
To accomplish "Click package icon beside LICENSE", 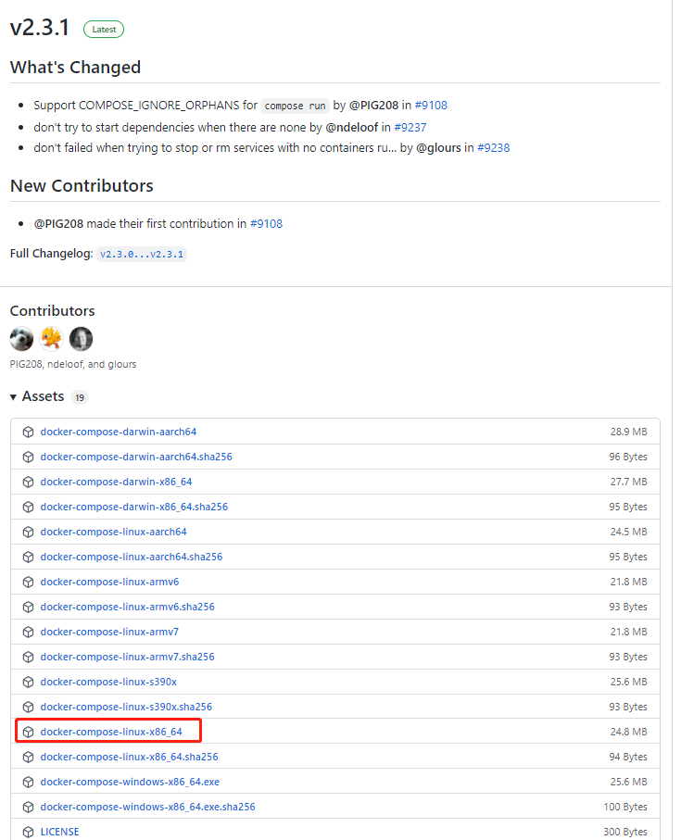I will tap(29, 832).
